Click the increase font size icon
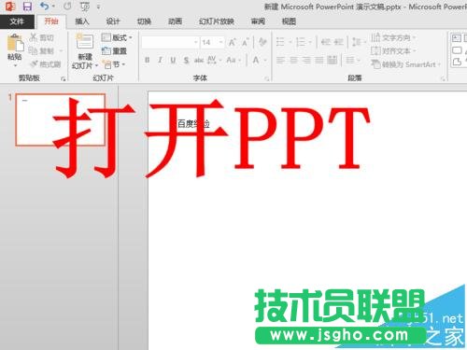Image resolution: width=467 pixels, height=350 pixels. click(233, 42)
